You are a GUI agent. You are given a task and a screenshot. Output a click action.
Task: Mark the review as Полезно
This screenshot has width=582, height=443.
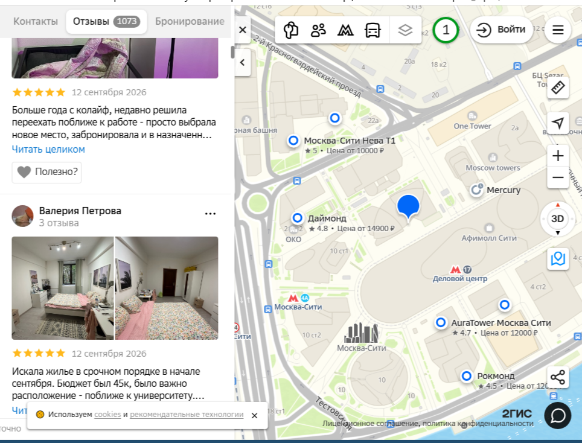coord(46,172)
